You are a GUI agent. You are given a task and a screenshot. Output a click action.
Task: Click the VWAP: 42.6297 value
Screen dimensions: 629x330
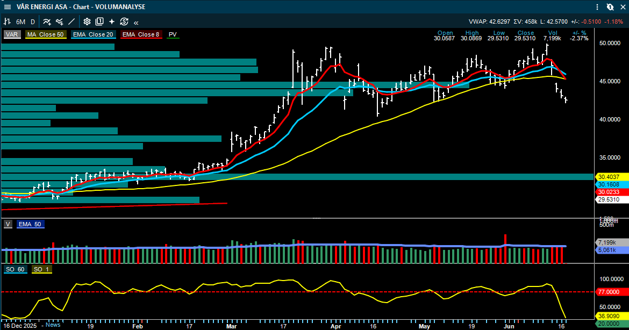489,21
